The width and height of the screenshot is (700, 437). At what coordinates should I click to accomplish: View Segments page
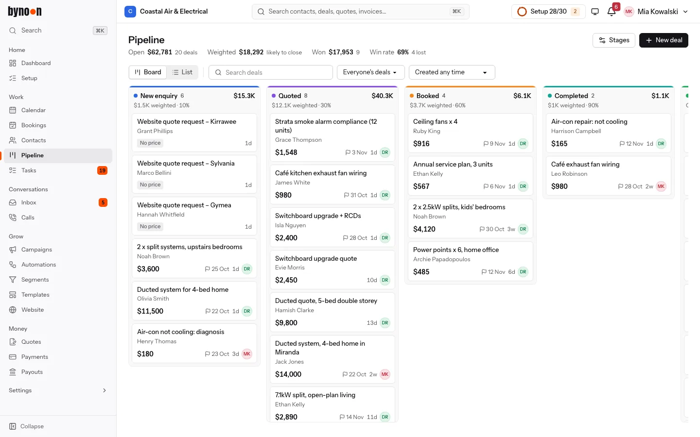tap(58, 280)
